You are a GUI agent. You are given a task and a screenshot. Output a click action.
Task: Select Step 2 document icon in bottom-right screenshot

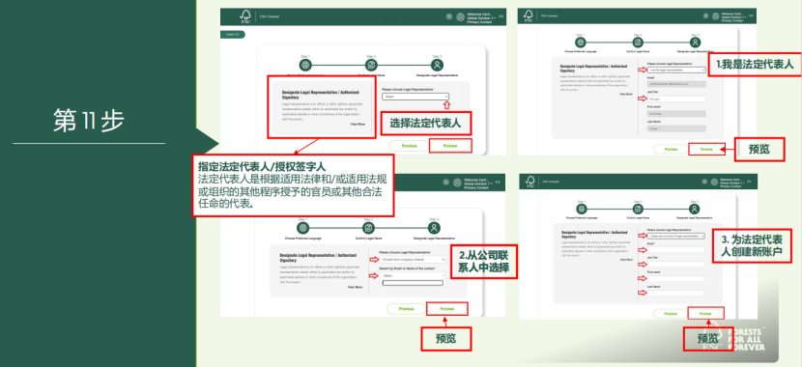[638, 209]
